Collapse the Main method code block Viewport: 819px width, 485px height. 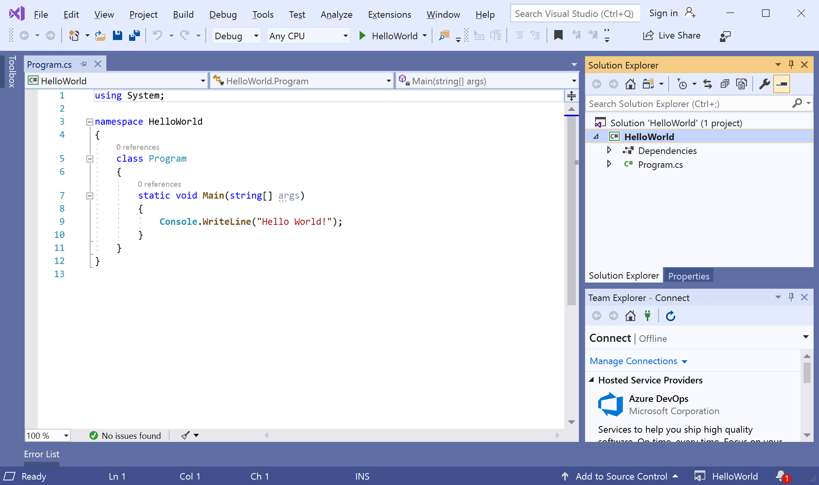tap(89, 196)
